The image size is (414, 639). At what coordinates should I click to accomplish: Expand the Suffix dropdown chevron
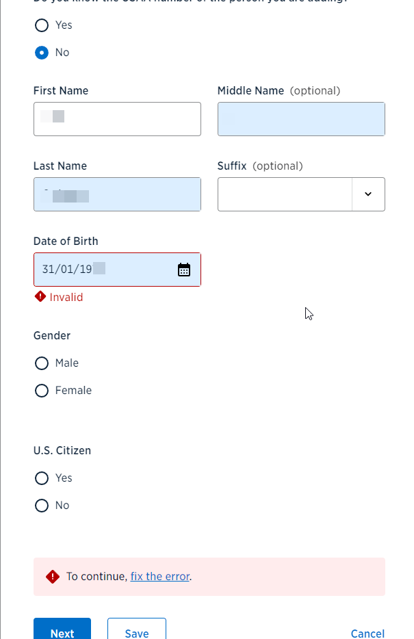point(368,194)
